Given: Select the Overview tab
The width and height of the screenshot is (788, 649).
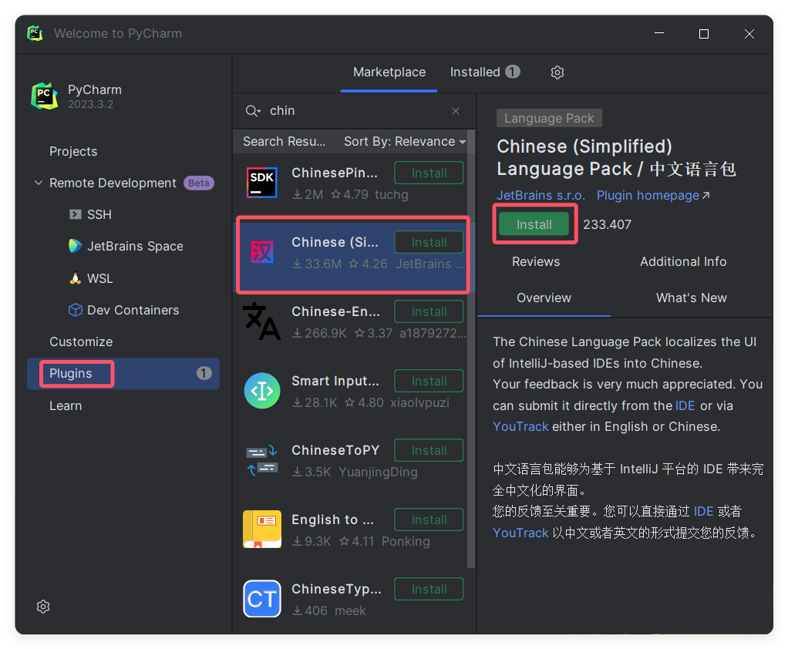Looking at the screenshot, I should [544, 298].
